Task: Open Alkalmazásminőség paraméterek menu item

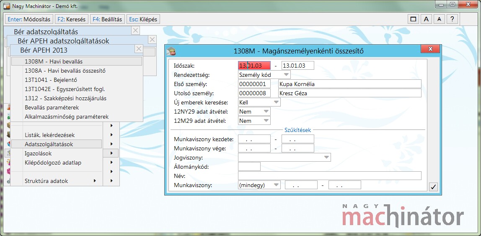Action: [x=77, y=117]
